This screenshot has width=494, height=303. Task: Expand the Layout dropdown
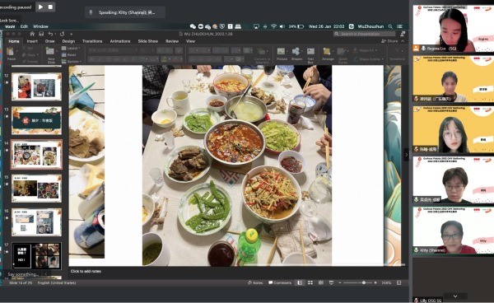(x=71, y=49)
